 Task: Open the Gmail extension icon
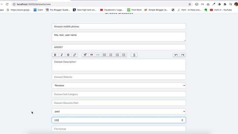202,4
